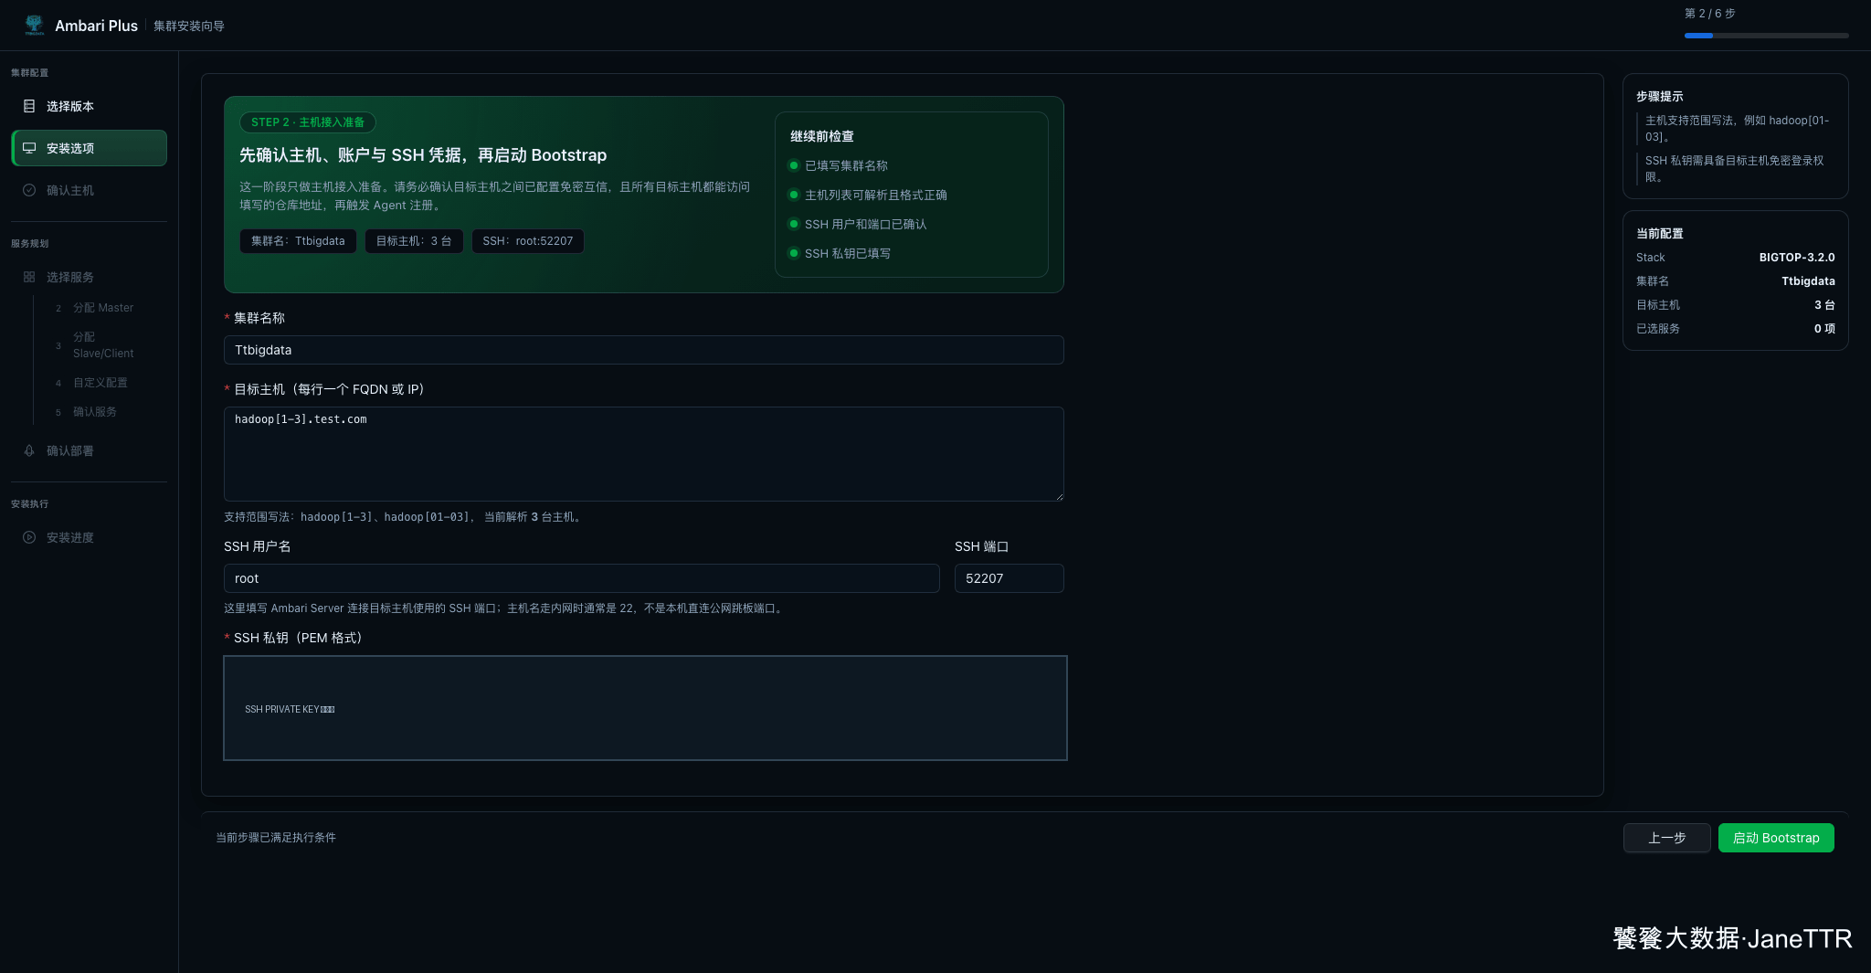Click the Ambari Plus title text
This screenshot has height=973, width=1871.
(96, 26)
